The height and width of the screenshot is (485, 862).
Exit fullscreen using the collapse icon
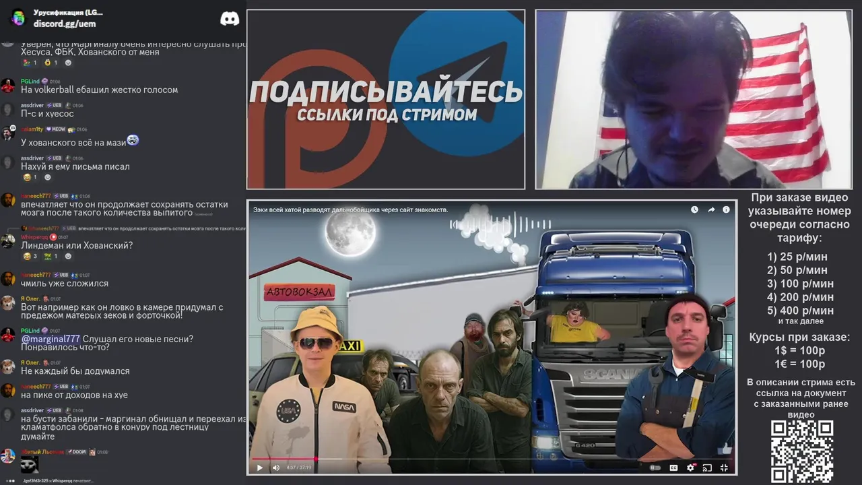pyautogui.click(x=724, y=467)
